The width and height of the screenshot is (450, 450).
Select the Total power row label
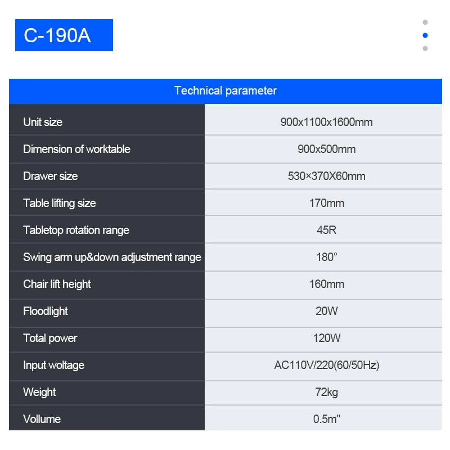point(50,338)
